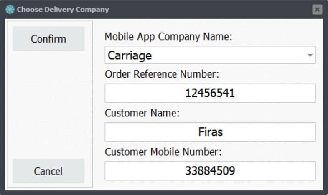Screen dimensions: 328x195
Task: Click the app icon in the title bar
Action: tap(10, 10)
